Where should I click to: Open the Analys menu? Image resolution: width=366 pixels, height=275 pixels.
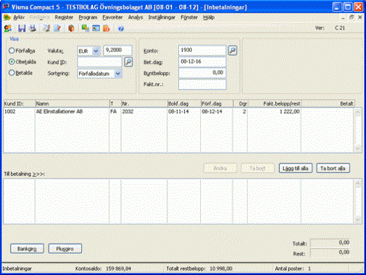(x=135, y=17)
